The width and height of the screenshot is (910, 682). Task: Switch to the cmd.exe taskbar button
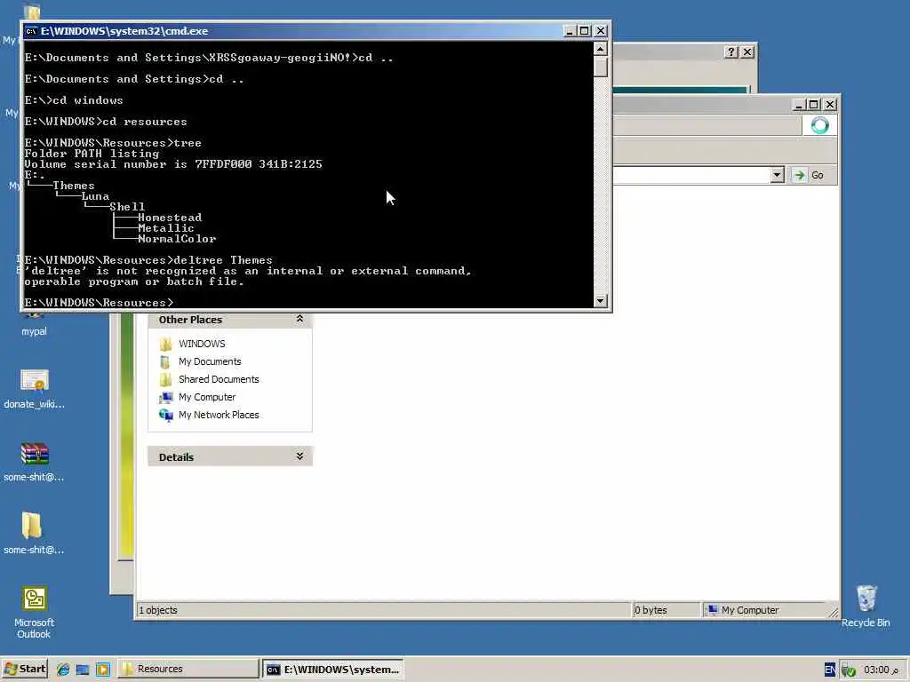[332, 670]
